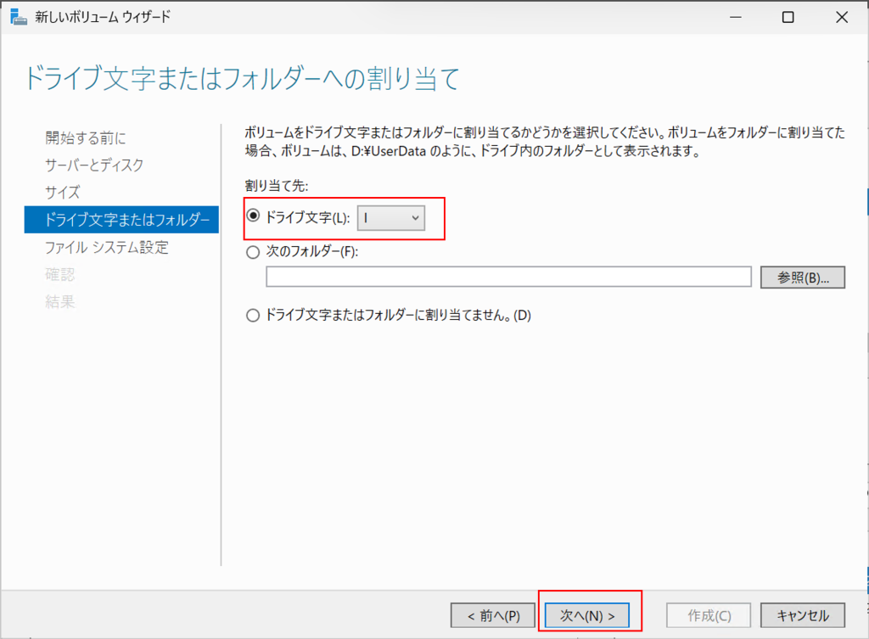Select the 次のフォルダー(F) radio button

tap(253, 252)
